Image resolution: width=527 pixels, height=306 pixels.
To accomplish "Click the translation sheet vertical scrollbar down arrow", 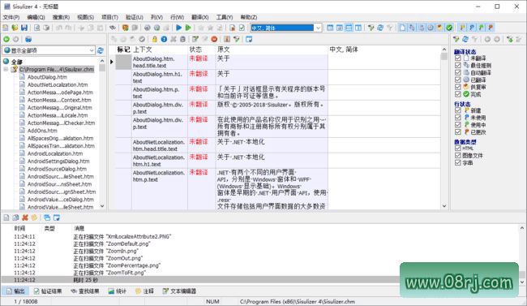I will 444,206.
